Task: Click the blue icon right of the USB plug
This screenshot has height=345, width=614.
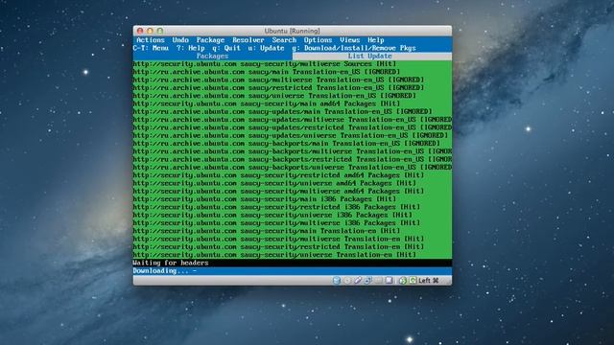Action: tap(368, 281)
